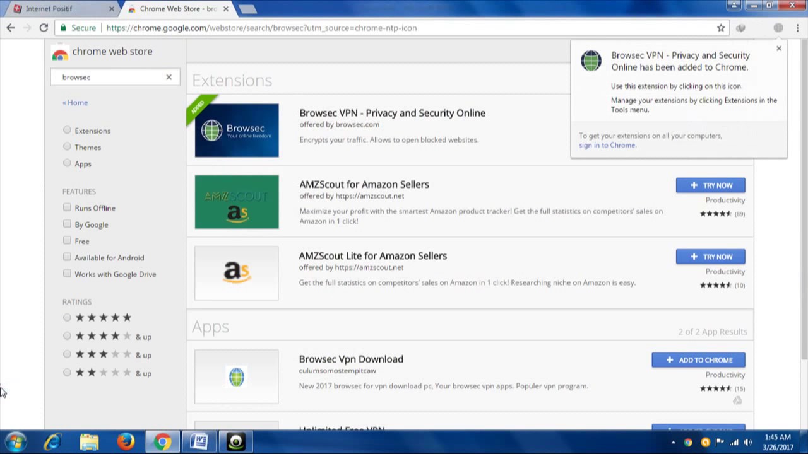The width and height of the screenshot is (808, 454).
Task: Click '2 of 2 App Results' text
Action: tap(713, 332)
